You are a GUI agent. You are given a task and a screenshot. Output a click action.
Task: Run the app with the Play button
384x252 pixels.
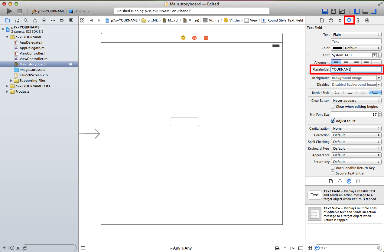pos(10,11)
